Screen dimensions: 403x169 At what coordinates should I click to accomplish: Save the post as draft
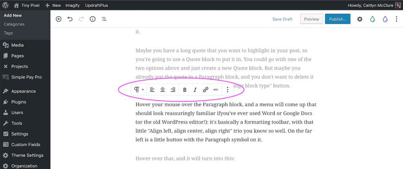(x=283, y=19)
